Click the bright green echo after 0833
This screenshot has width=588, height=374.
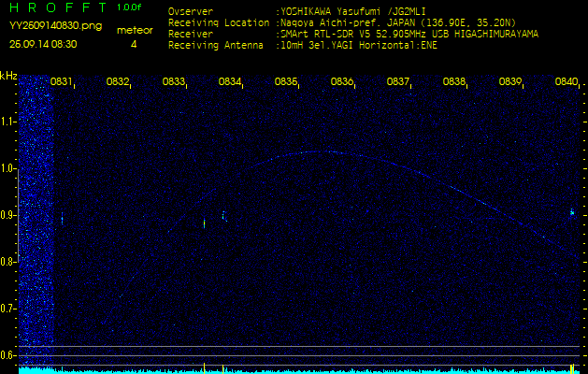coord(204,223)
